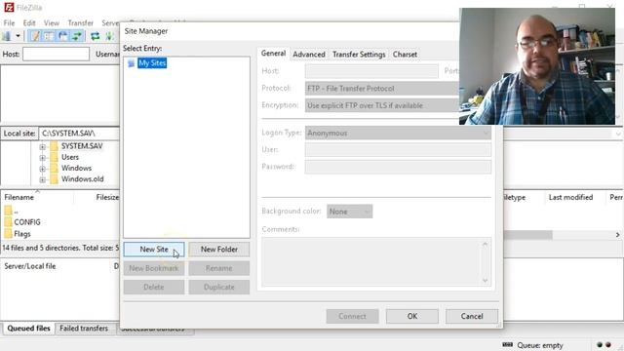Click the status indicator lights in status bar
The width and height of the screenshot is (624, 351).
click(x=604, y=345)
